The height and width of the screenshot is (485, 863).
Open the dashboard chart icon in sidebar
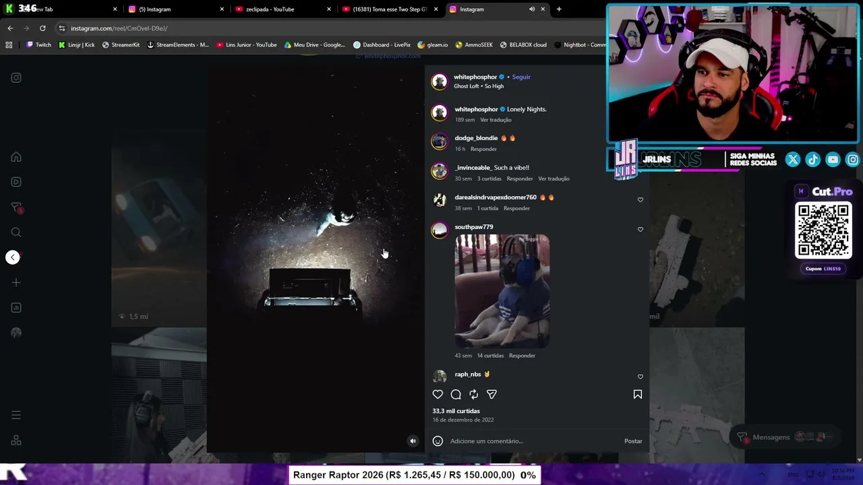coord(16,308)
